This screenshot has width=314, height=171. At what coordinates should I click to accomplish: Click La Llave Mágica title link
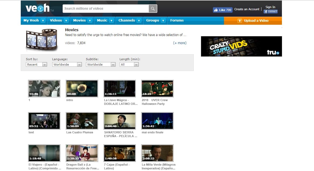tap(121, 102)
